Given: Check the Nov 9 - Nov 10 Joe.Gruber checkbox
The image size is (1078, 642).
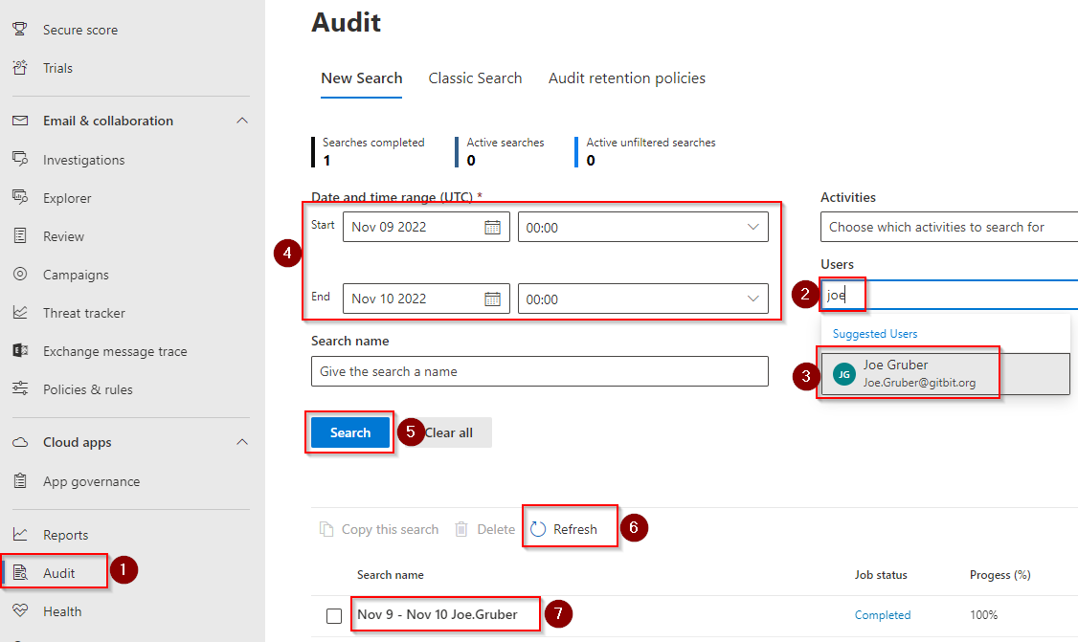Looking at the screenshot, I should (334, 615).
